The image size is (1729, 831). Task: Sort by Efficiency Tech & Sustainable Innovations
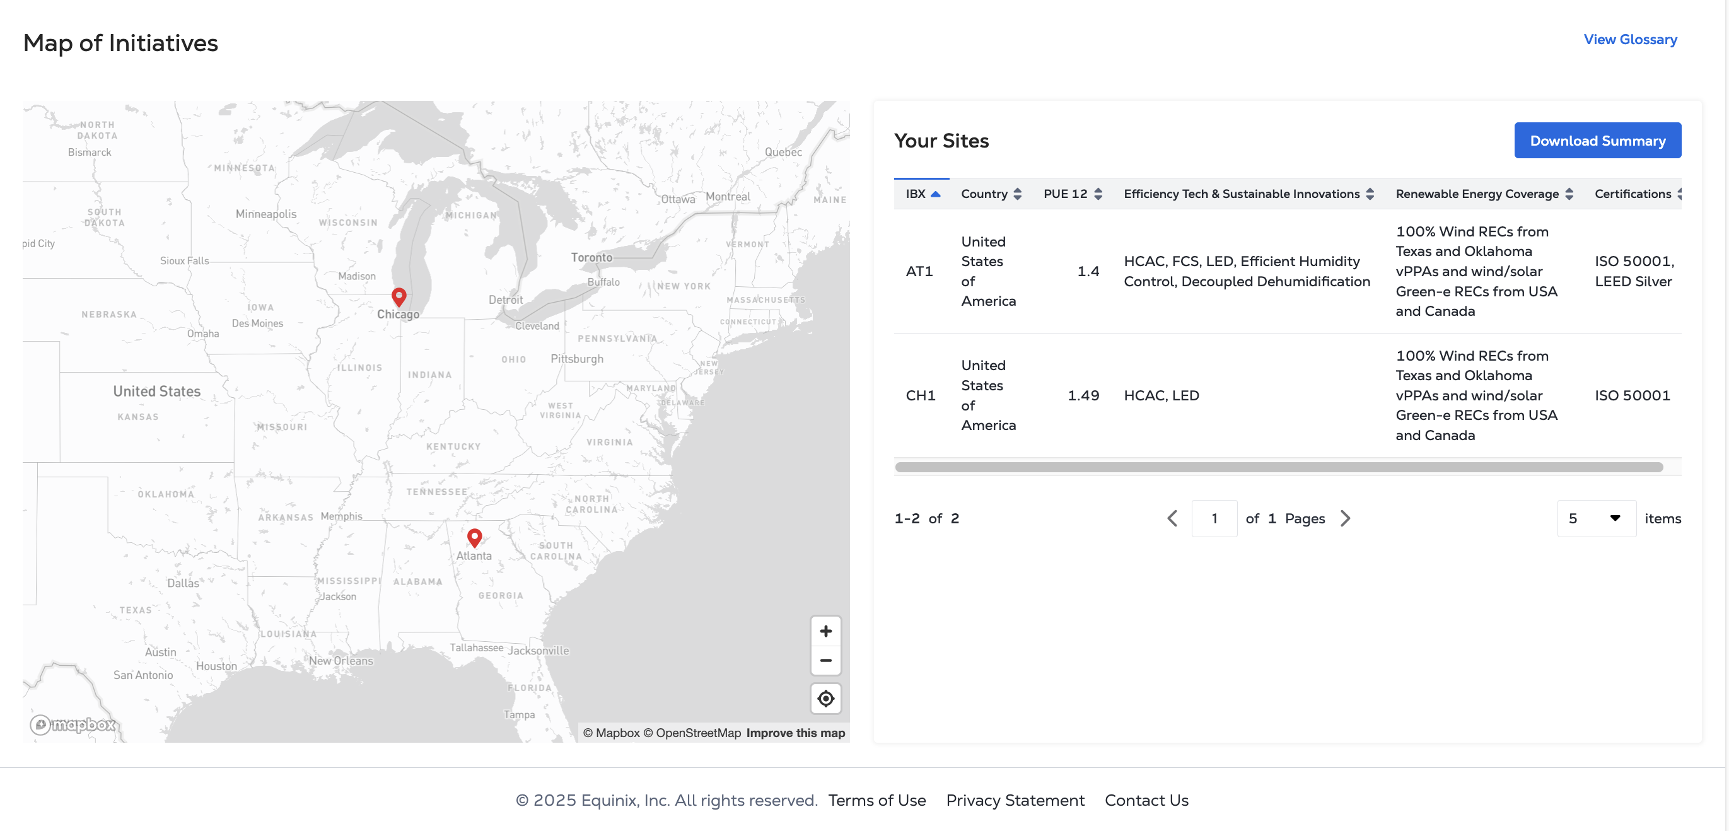(1248, 194)
